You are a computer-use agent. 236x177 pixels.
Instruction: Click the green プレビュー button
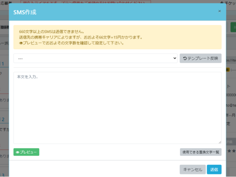pyautogui.click(x=26, y=152)
